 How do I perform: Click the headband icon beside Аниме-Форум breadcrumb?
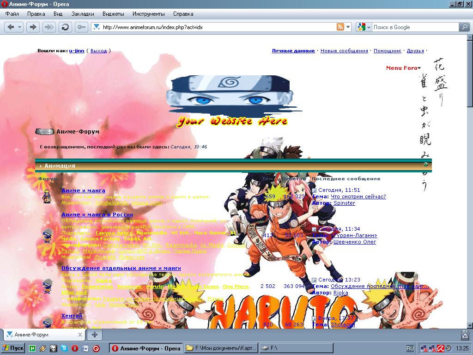45,132
